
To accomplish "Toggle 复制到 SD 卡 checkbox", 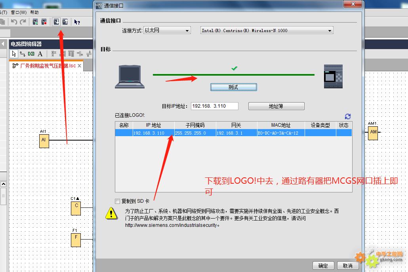I will click(117, 201).
